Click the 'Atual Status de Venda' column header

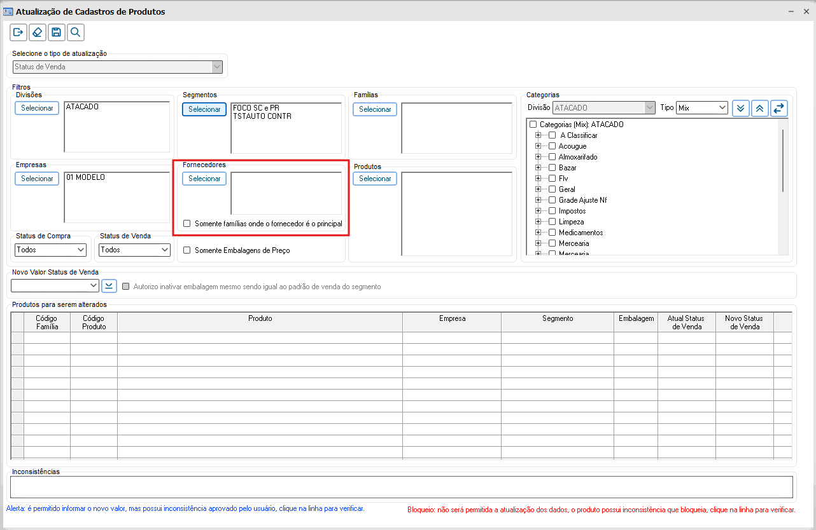(687, 322)
